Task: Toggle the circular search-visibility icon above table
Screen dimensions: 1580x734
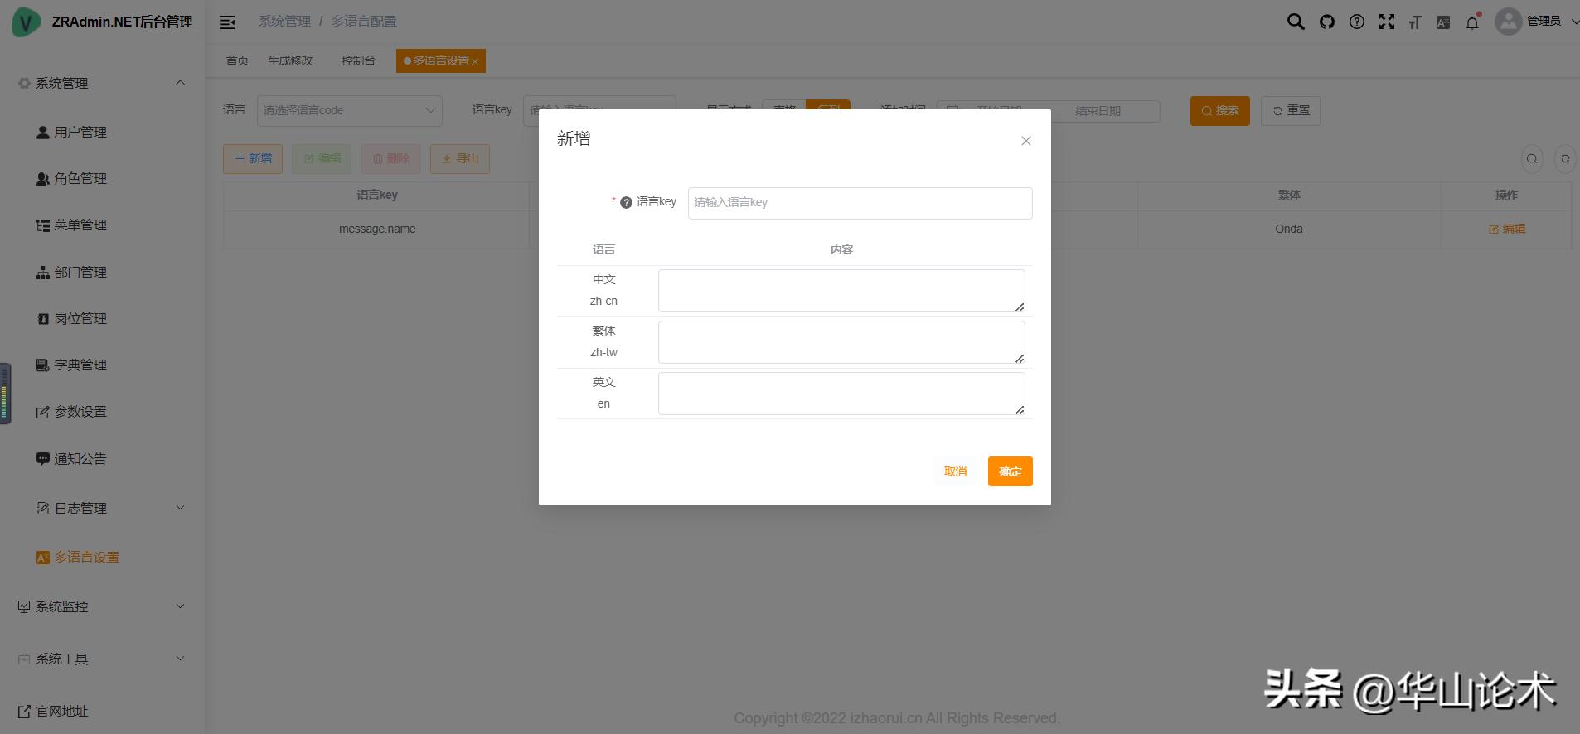Action: (1532, 158)
